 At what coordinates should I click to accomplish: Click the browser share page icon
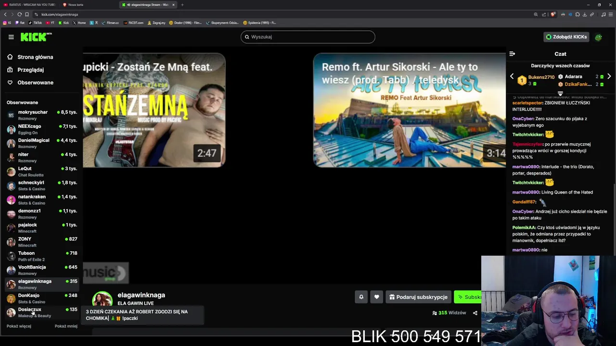coord(544,14)
